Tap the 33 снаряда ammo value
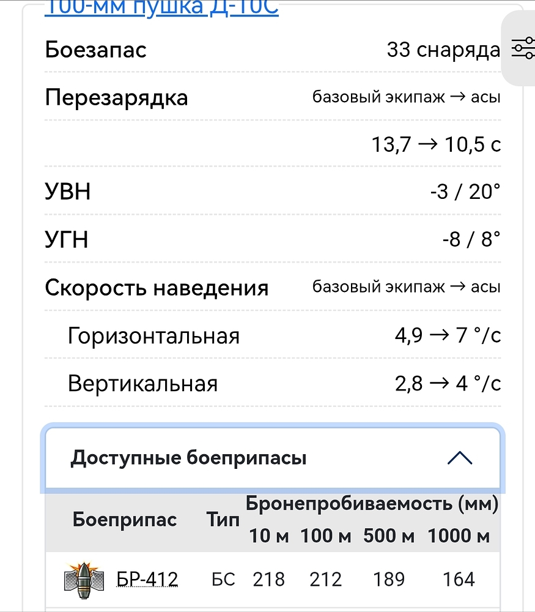This screenshot has width=535, height=612. click(x=443, y=50)
